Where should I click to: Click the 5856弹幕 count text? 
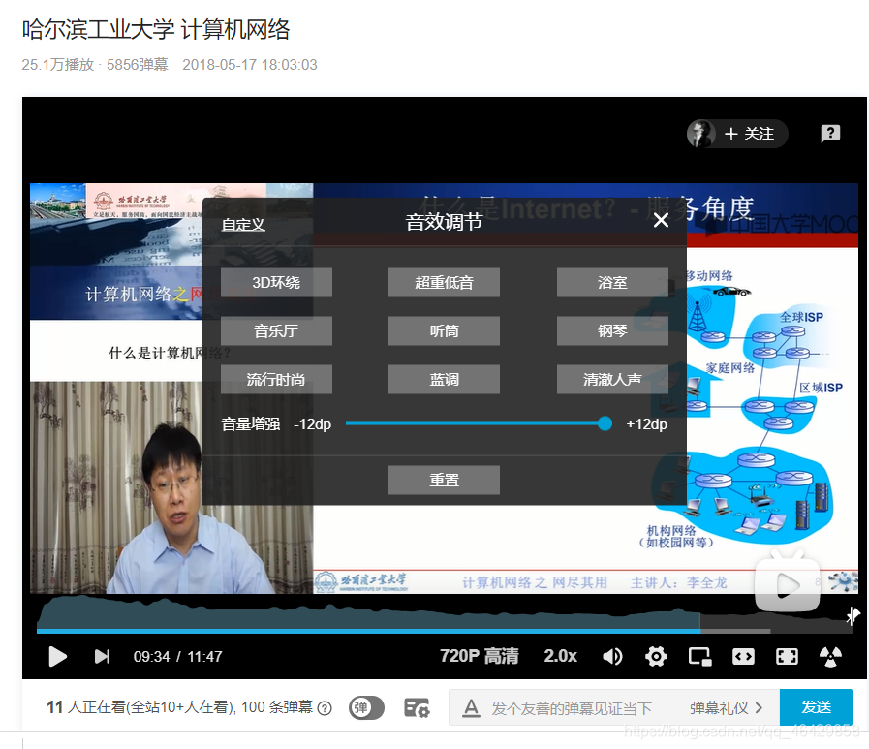click(138, 65)
